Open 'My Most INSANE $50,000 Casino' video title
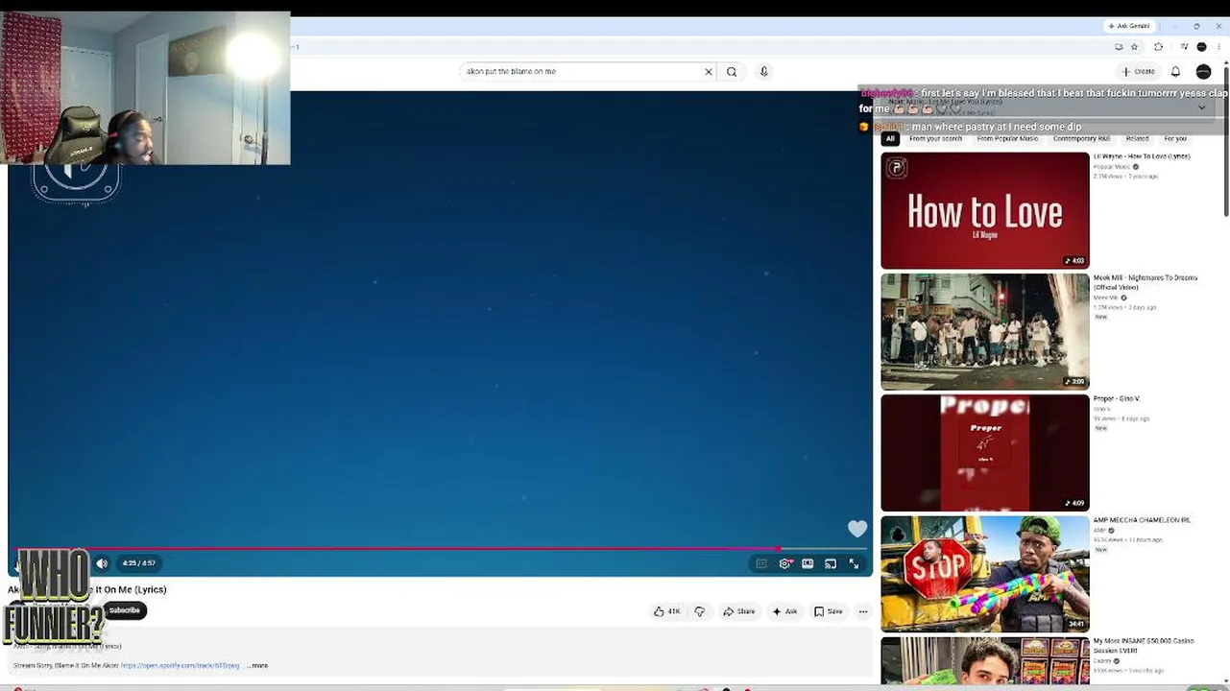Image resolution: width=1230 pixels, height=691 pixels. (1144, 645)
